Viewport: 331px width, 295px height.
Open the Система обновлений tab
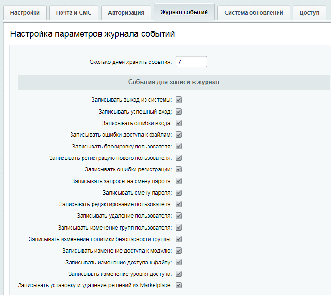(x=253, y=13)
